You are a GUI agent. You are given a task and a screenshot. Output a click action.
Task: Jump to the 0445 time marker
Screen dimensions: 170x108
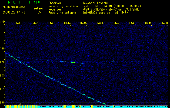[84, 23]
